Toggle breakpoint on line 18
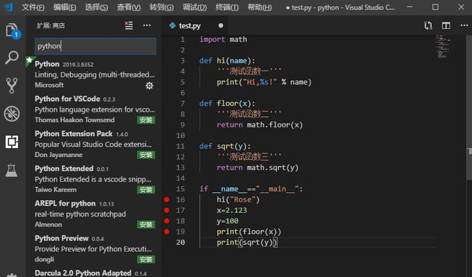 click(167, 220)
